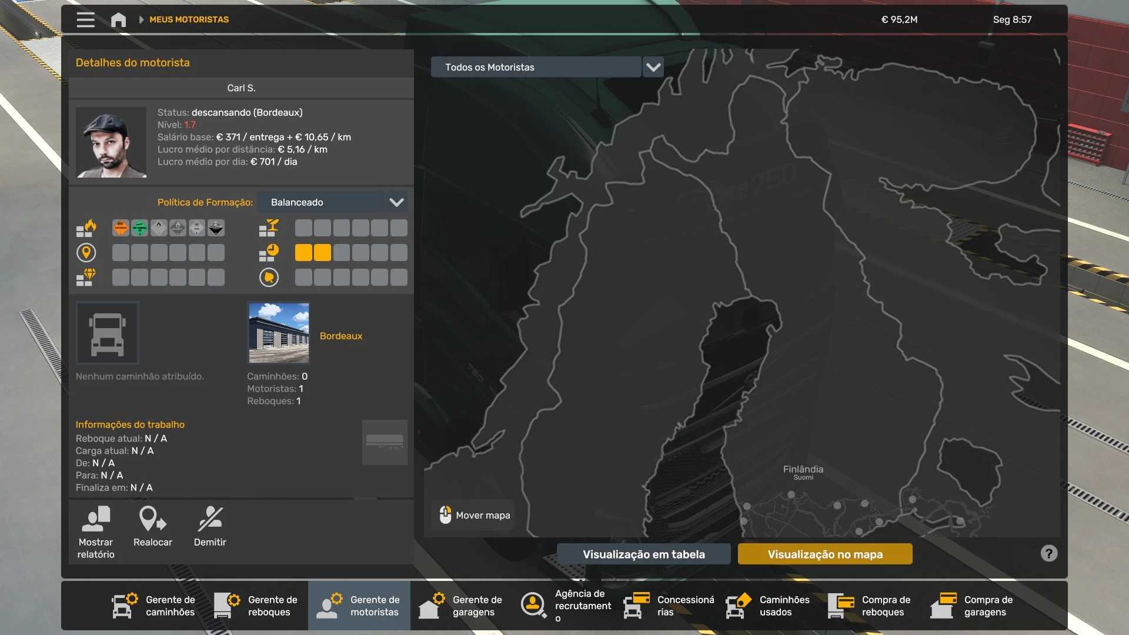Open the help question mark icon
Viewport: 1129px width, 635px height.
click(1048, 553)
